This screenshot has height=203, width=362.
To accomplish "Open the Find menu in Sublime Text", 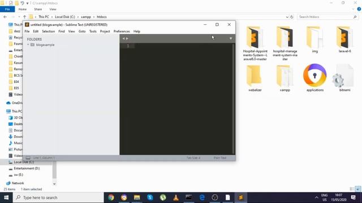I will point(62,32).
